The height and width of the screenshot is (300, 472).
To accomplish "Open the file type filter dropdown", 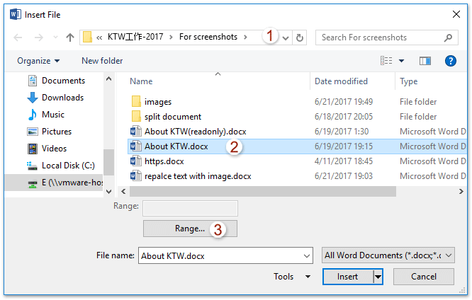I will coord(388,255).
